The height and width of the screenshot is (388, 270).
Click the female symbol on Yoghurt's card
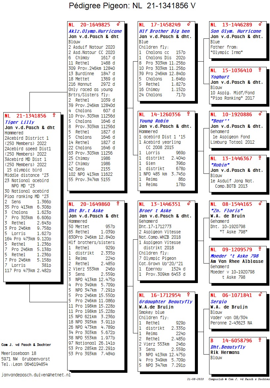260,70
